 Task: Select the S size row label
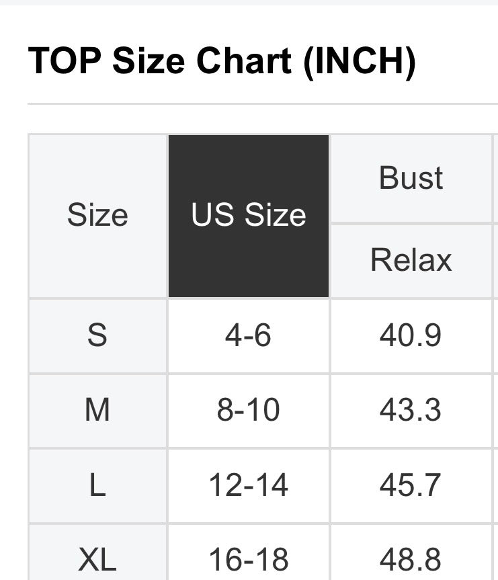pyautogui.click(x=97, y=335)
